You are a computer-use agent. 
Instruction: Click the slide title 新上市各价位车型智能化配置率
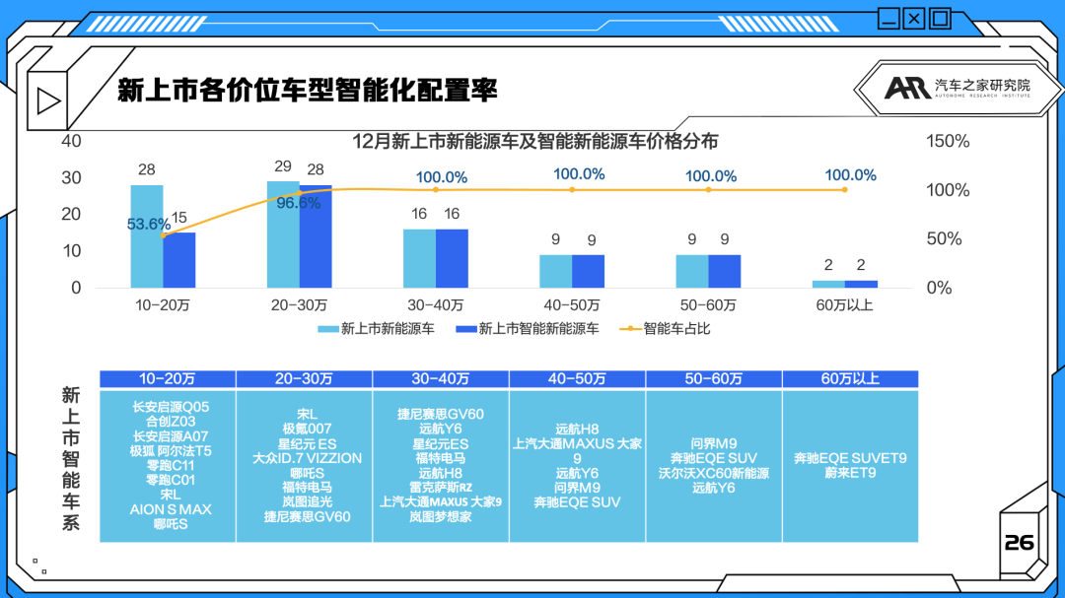tap(307, 91)
